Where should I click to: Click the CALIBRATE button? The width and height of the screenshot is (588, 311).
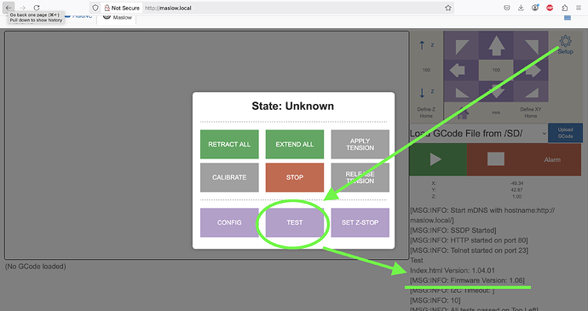(229, 177)
